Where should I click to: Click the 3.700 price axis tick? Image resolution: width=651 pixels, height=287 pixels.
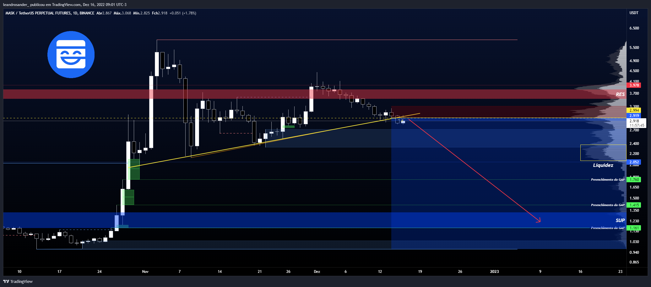(x=634, y=93)
